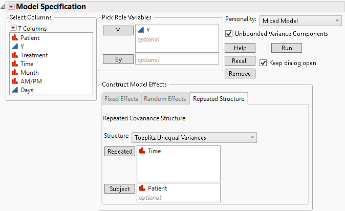Click the continuous icon beside Y column
Screen dimensions: 345x211
point(15,47)
